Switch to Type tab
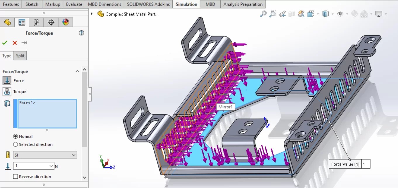This screenshot has width=398, height=188. click(x=7, y=56)
